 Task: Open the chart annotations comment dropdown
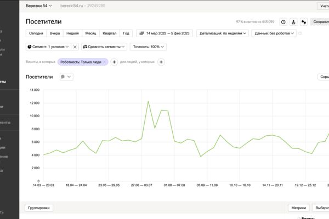66,77
